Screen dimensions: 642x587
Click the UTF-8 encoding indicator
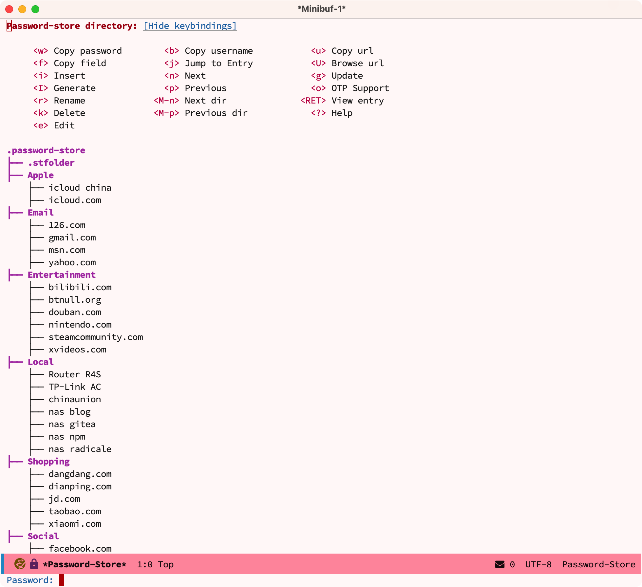pos(538,564)
